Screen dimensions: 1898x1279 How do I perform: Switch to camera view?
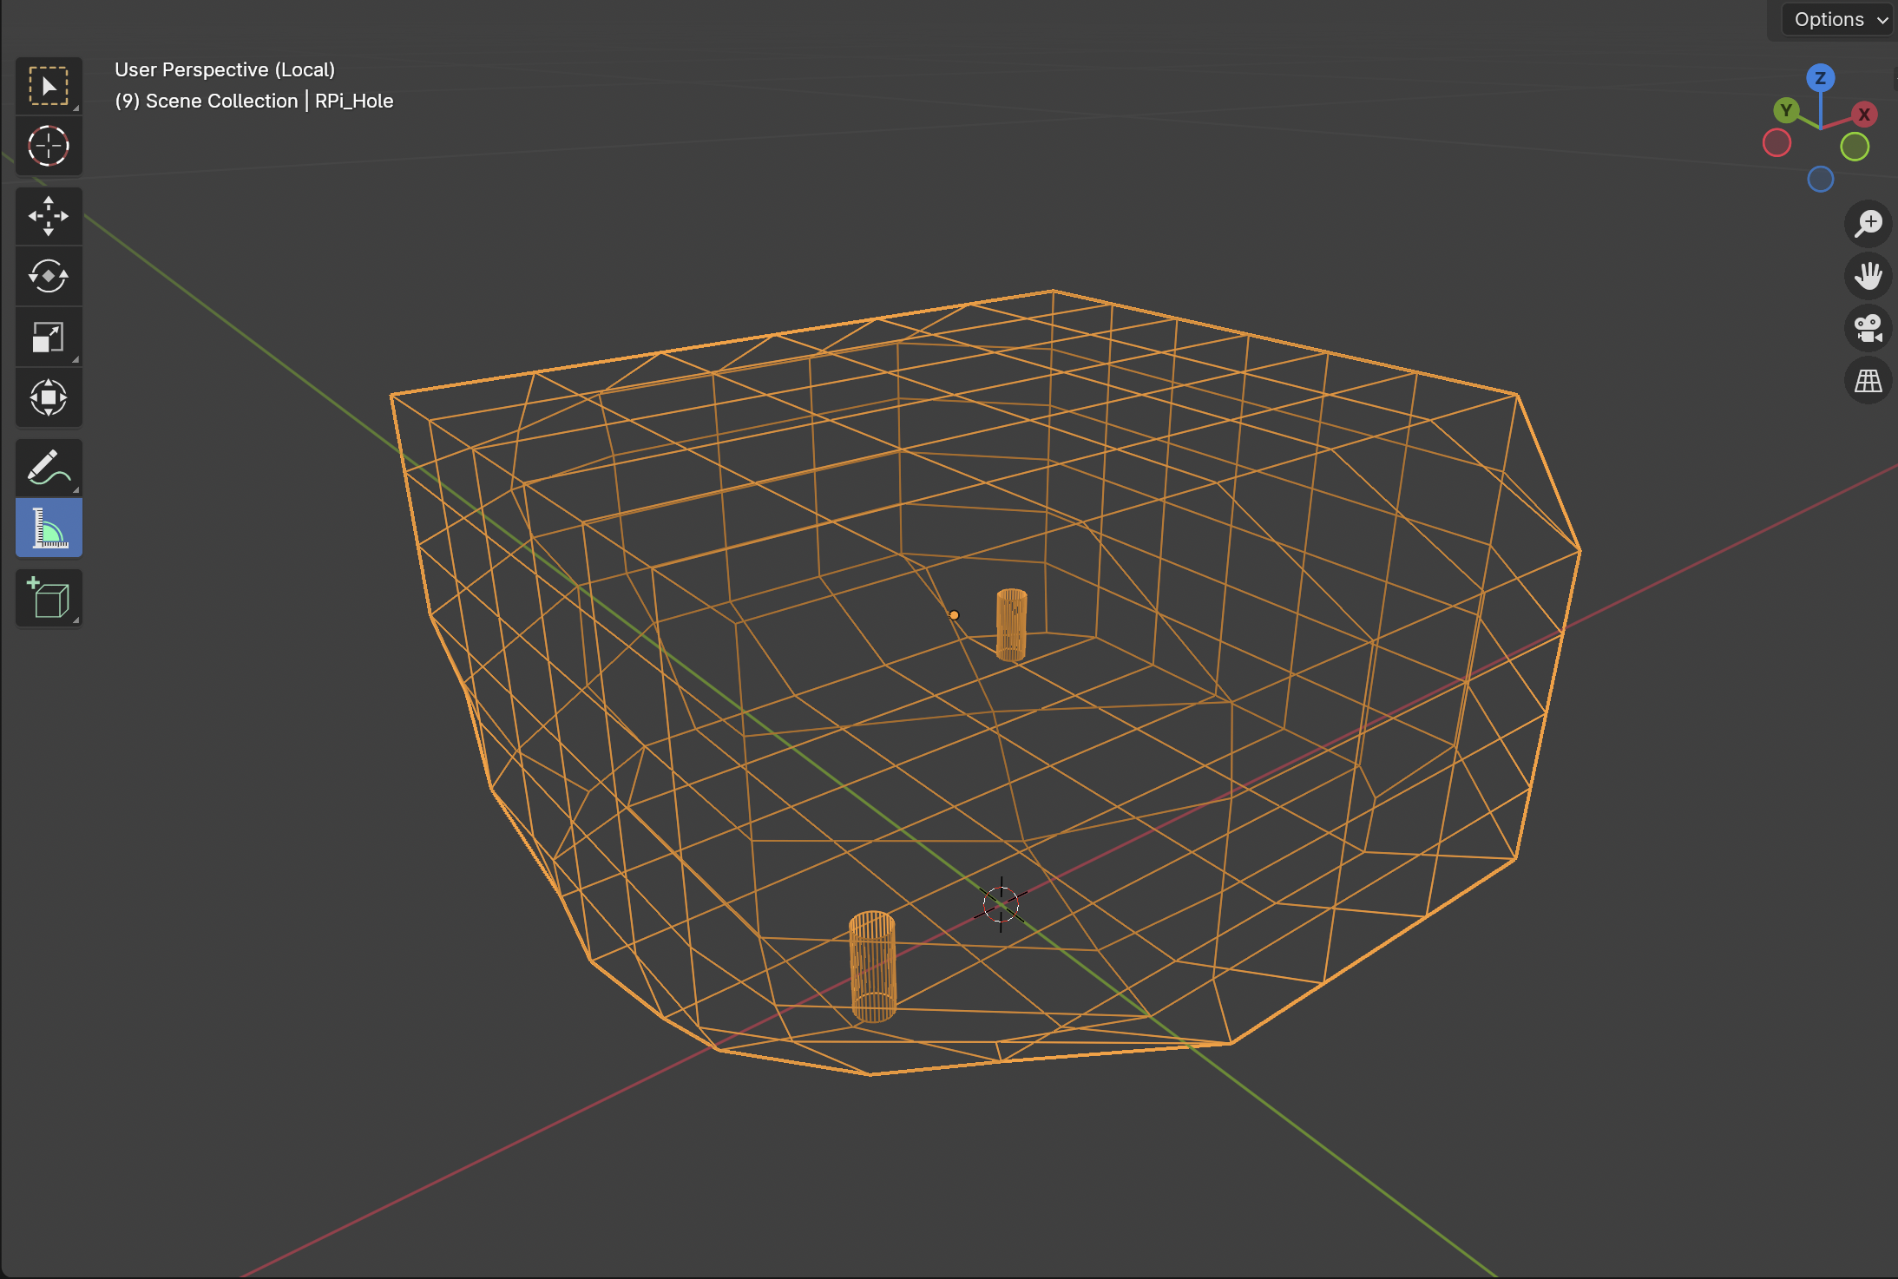click(1867, 328)
